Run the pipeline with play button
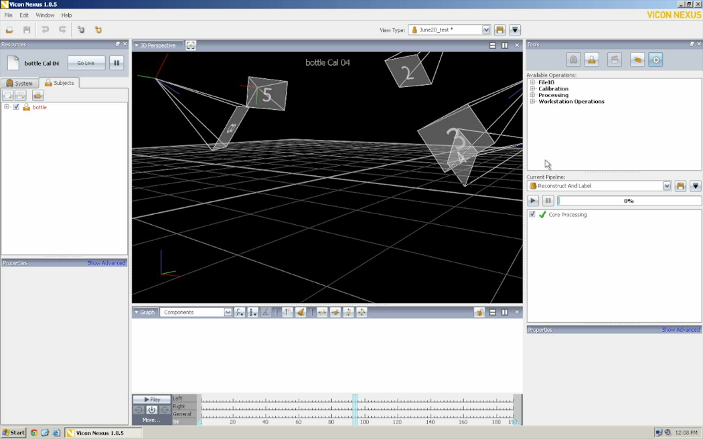 pos(533,201)
